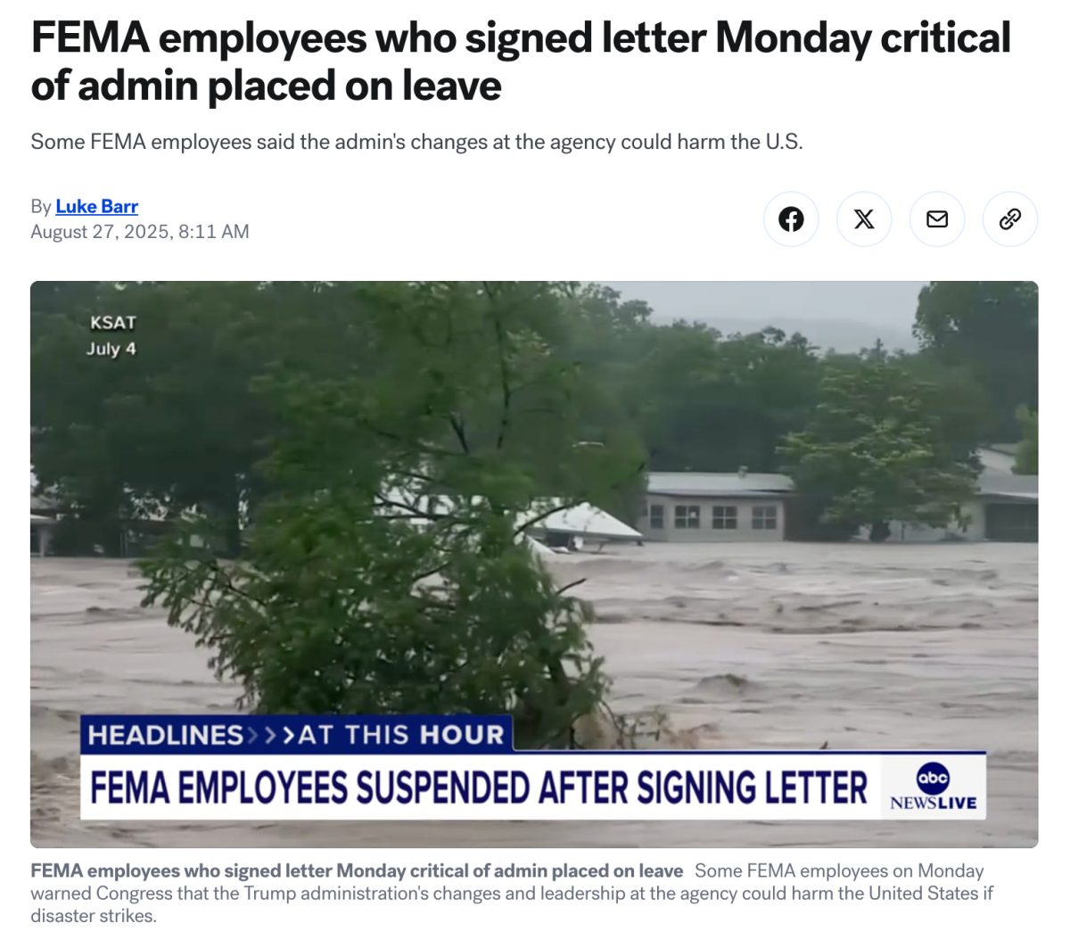The image size is (1070, 948).
Task: Click the ABC News Live logo in video
Action: 933,787
